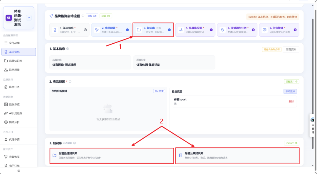The width and height of the screenshot is (317, 174).
Task: Click completed checkmark on 品牌监控词 step
Action: (x=211, y=30)
